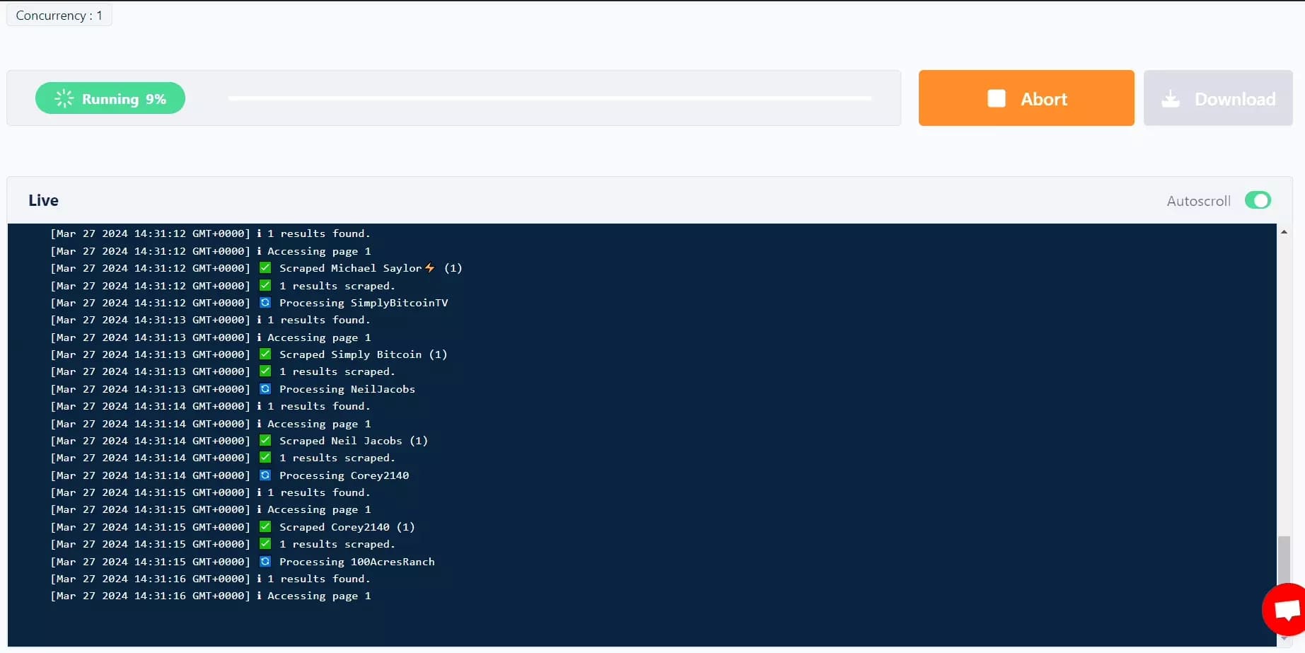Click the download arrow icon on Download button

coord(1171,98)
